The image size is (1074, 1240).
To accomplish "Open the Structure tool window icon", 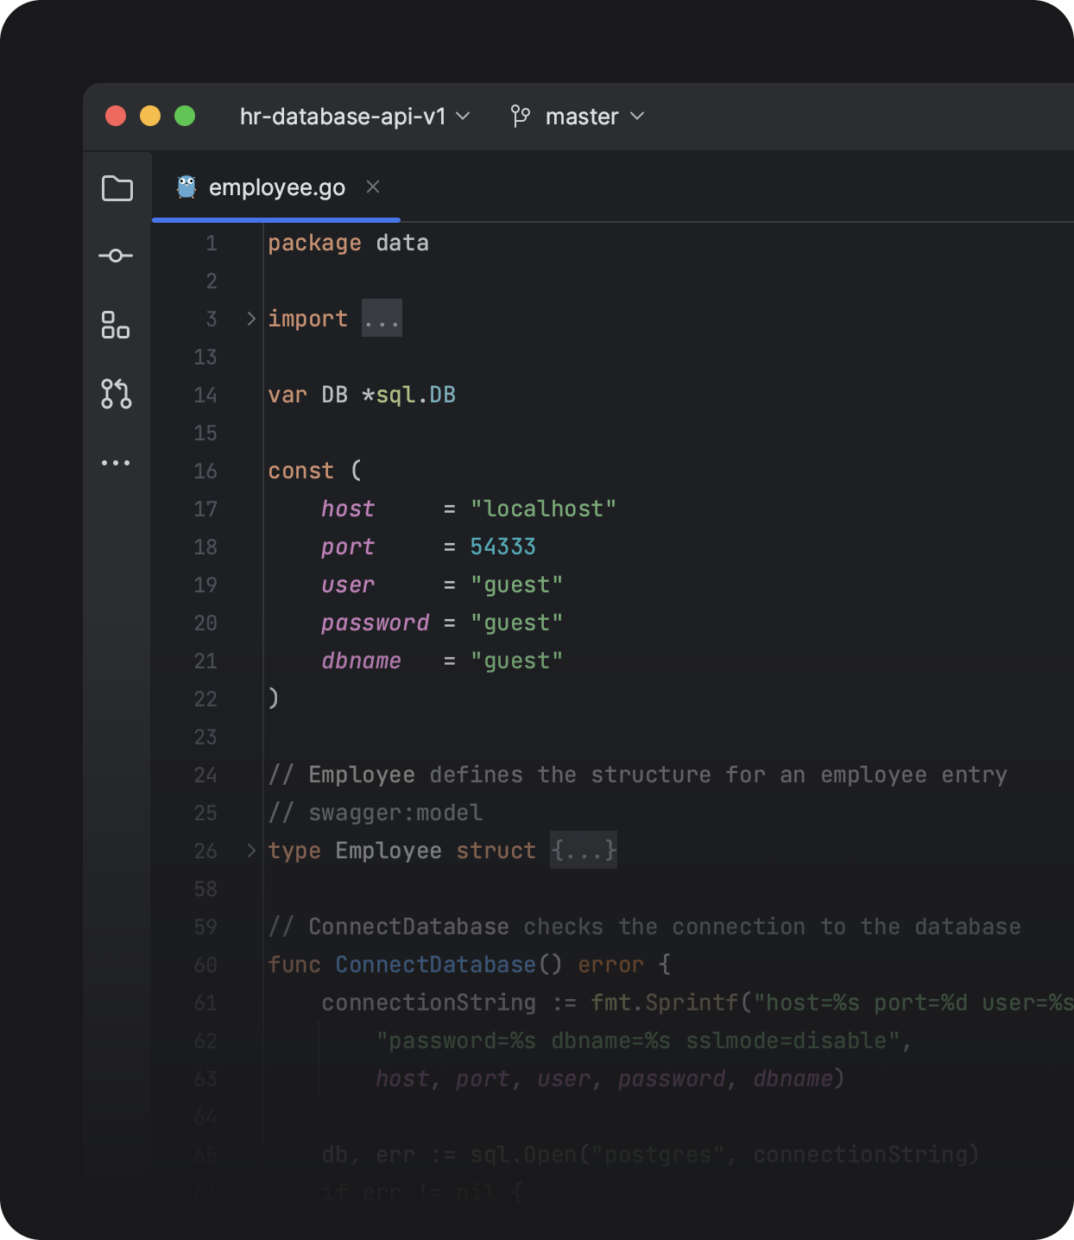I will (x=116, y=325).
